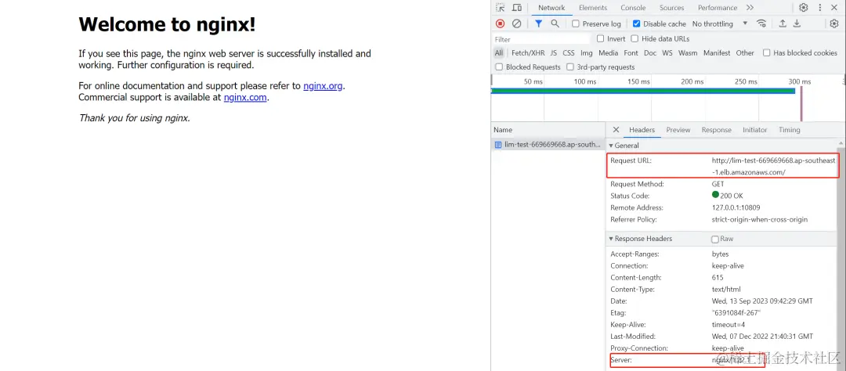Filter requests by Img
The image size is (846, 371).
coord(587,53)
